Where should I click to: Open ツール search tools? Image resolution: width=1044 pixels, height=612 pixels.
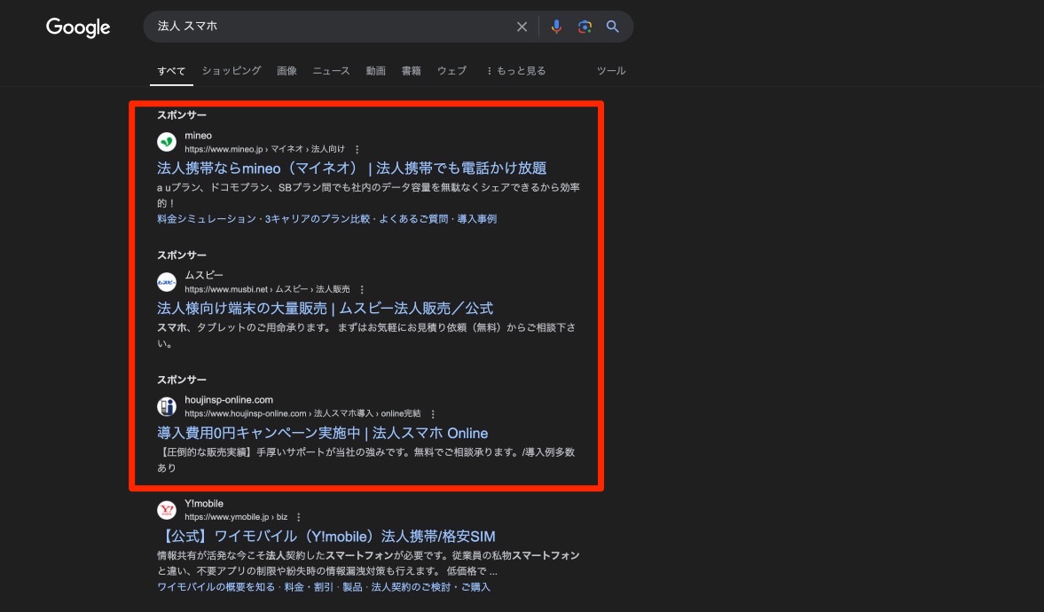click(x=610, y=71)
